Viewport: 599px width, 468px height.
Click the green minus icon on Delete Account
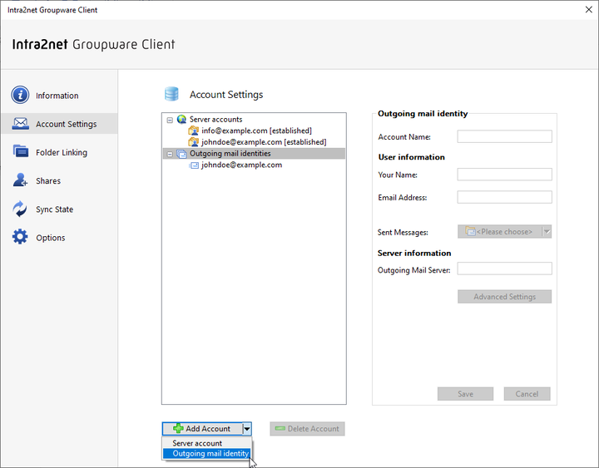pyautogui.click(x=280, y=428)
